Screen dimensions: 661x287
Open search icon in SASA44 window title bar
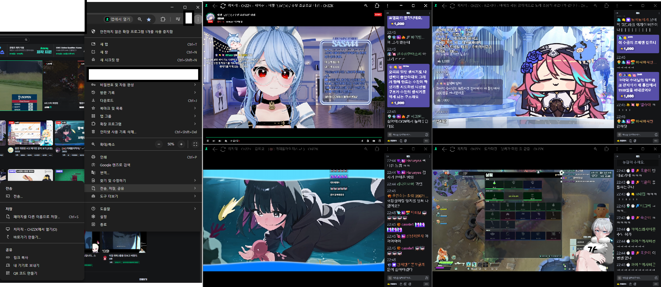coord(366,6)
